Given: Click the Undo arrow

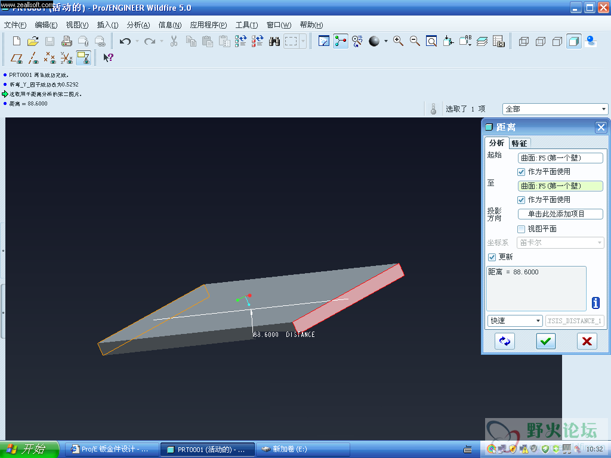Looking at the screenshot, I should [125, 41].
